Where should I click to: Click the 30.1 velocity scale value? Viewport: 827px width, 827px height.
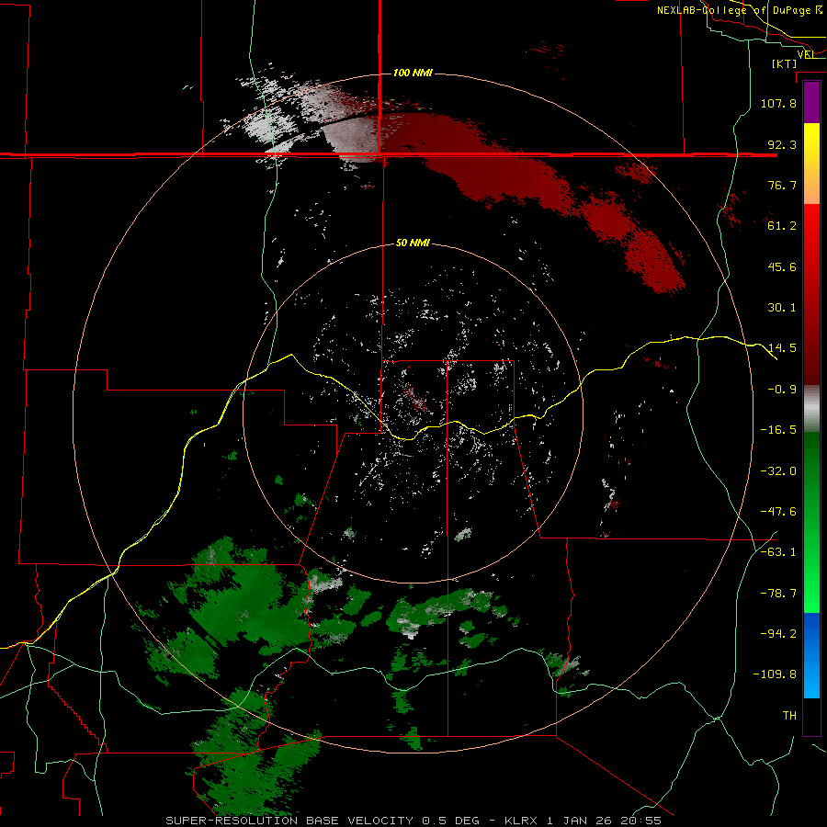(782, 308)
